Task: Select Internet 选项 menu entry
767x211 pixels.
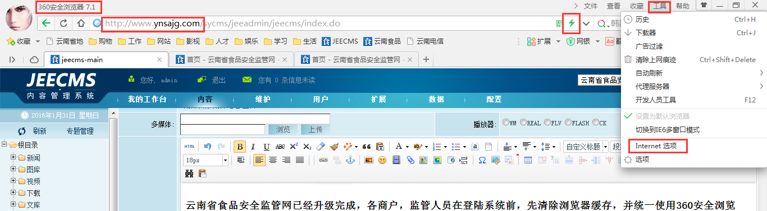Action: pos(655,146)
